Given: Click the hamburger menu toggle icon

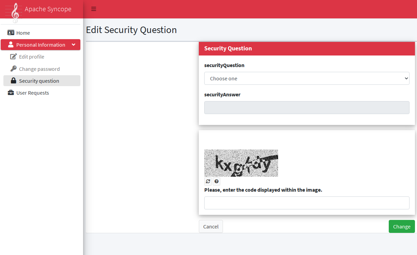Looking at the screenshot, I should pos(94,9).
